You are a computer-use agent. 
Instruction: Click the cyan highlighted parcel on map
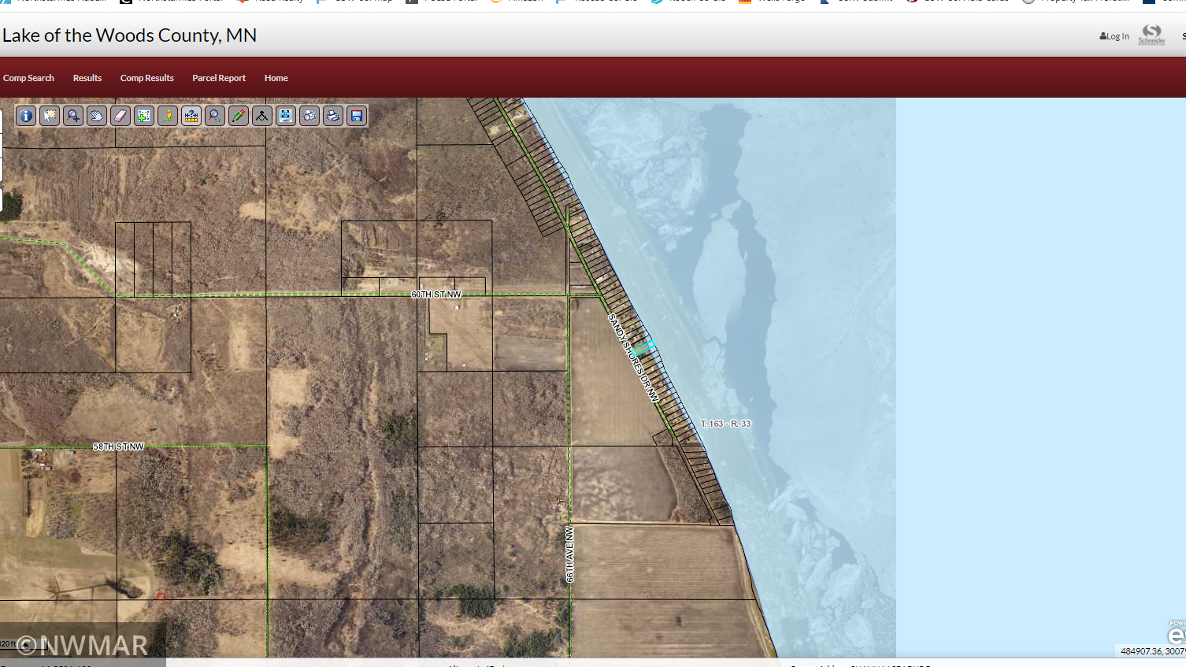(x=644, y=346)
